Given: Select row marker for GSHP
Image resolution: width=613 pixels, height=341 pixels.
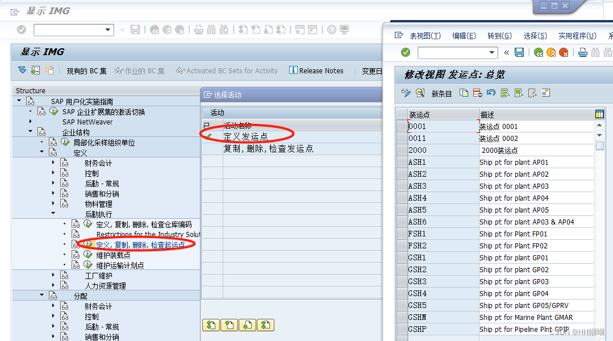Looking at the screenshot, I should point(402,329).
